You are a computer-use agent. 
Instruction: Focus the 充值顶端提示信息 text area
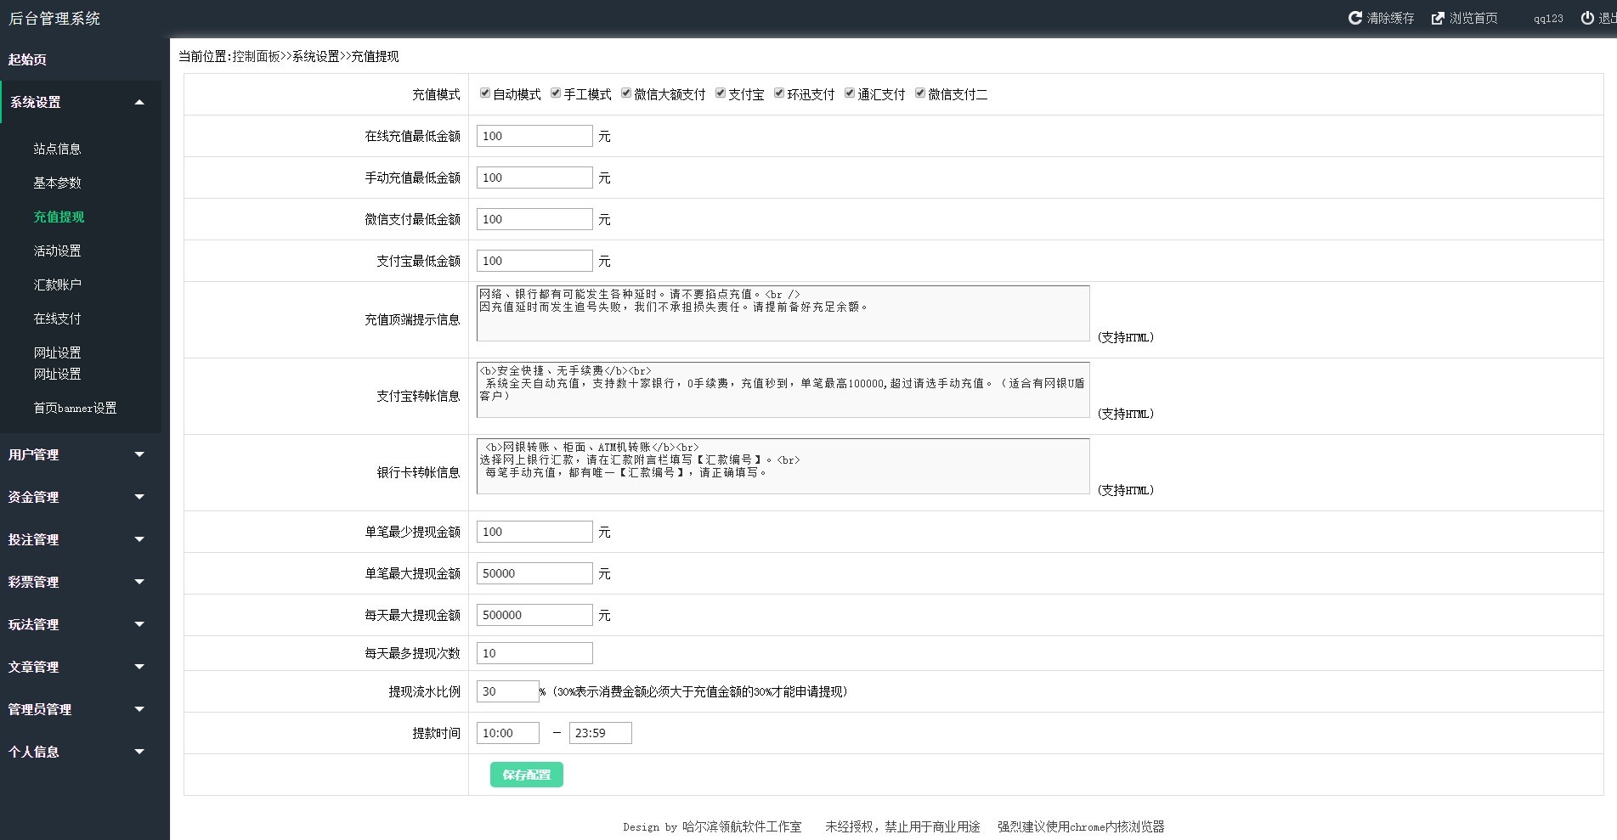(783, 313)
